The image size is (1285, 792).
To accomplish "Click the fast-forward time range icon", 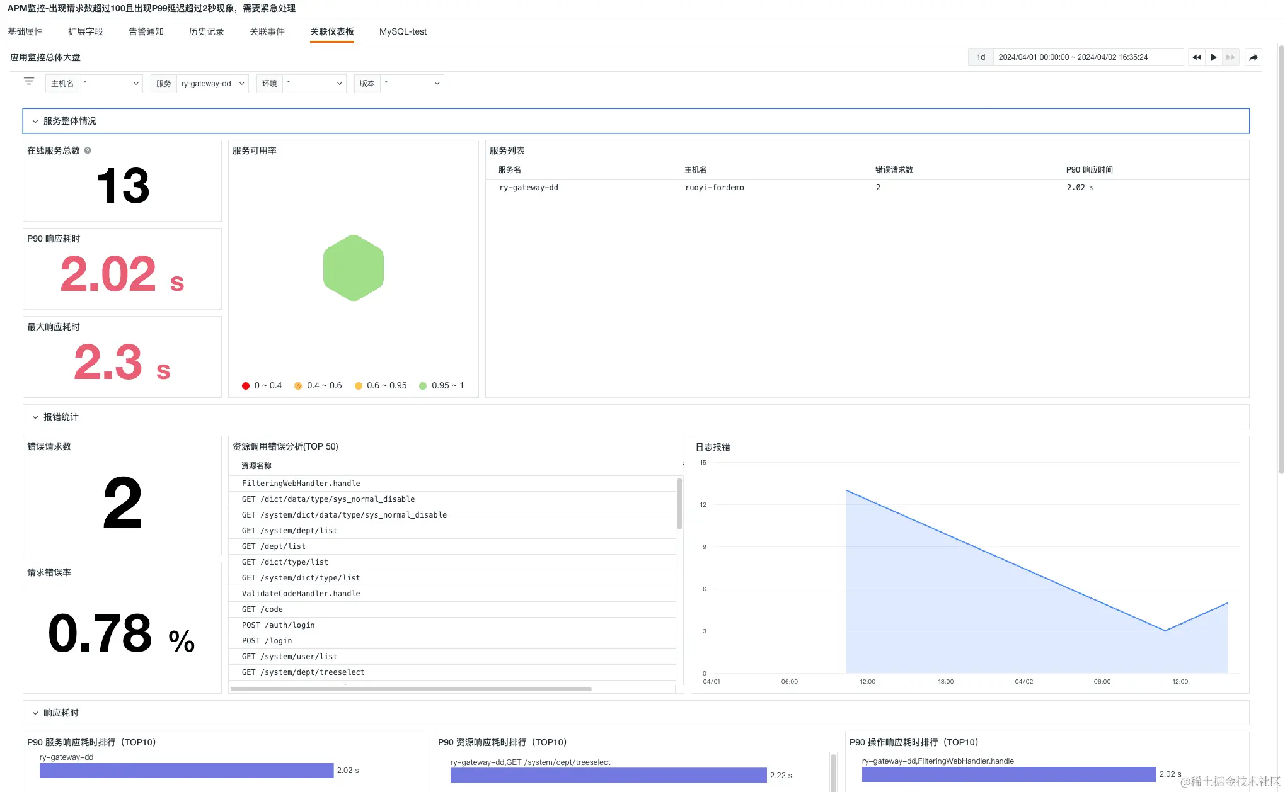I will click(x=1230, y=57).
